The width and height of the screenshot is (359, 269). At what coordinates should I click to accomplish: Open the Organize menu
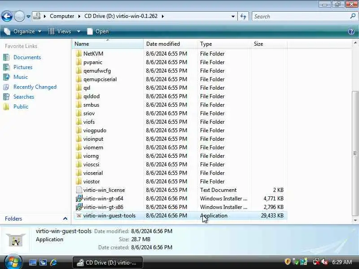tap(23, 31)
